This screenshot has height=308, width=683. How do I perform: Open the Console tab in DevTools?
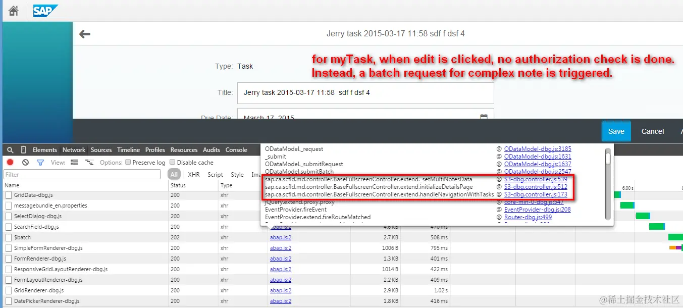point(236,150)
